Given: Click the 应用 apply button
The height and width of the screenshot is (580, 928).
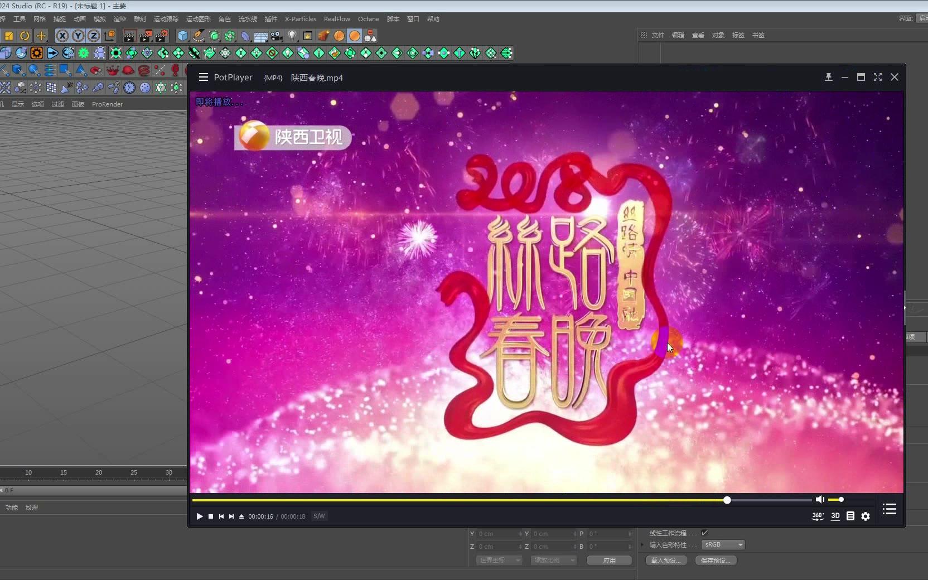Looking at the screenshot, I should (x=610, y=560).
